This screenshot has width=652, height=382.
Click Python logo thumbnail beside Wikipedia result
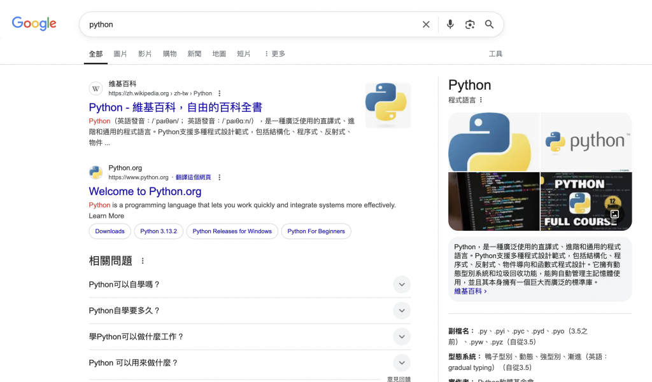tap(388, 106)
